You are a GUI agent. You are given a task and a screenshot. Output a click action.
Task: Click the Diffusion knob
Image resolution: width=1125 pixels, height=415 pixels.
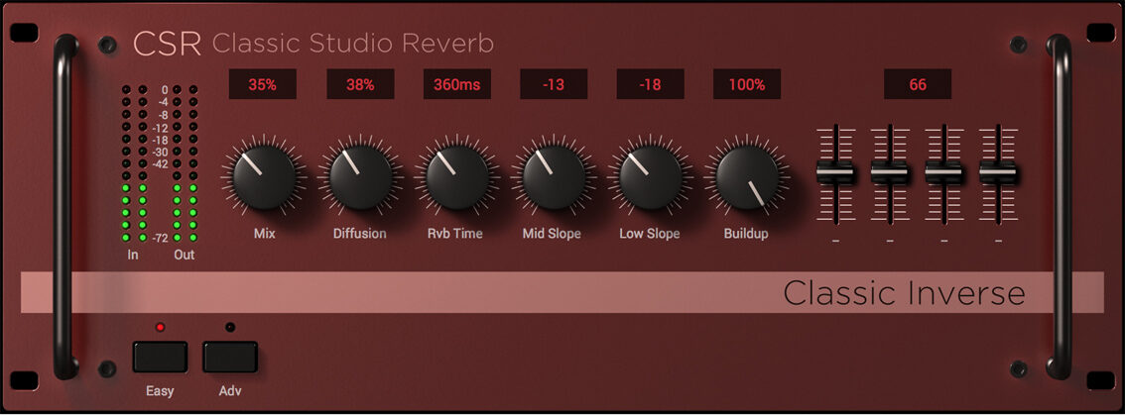[360, 177]
